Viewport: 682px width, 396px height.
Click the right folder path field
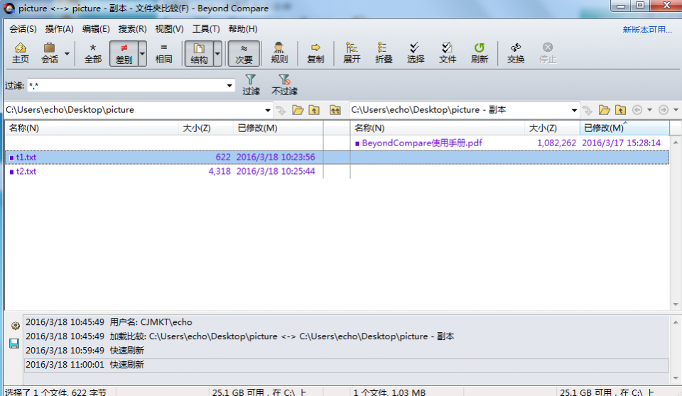460,110
